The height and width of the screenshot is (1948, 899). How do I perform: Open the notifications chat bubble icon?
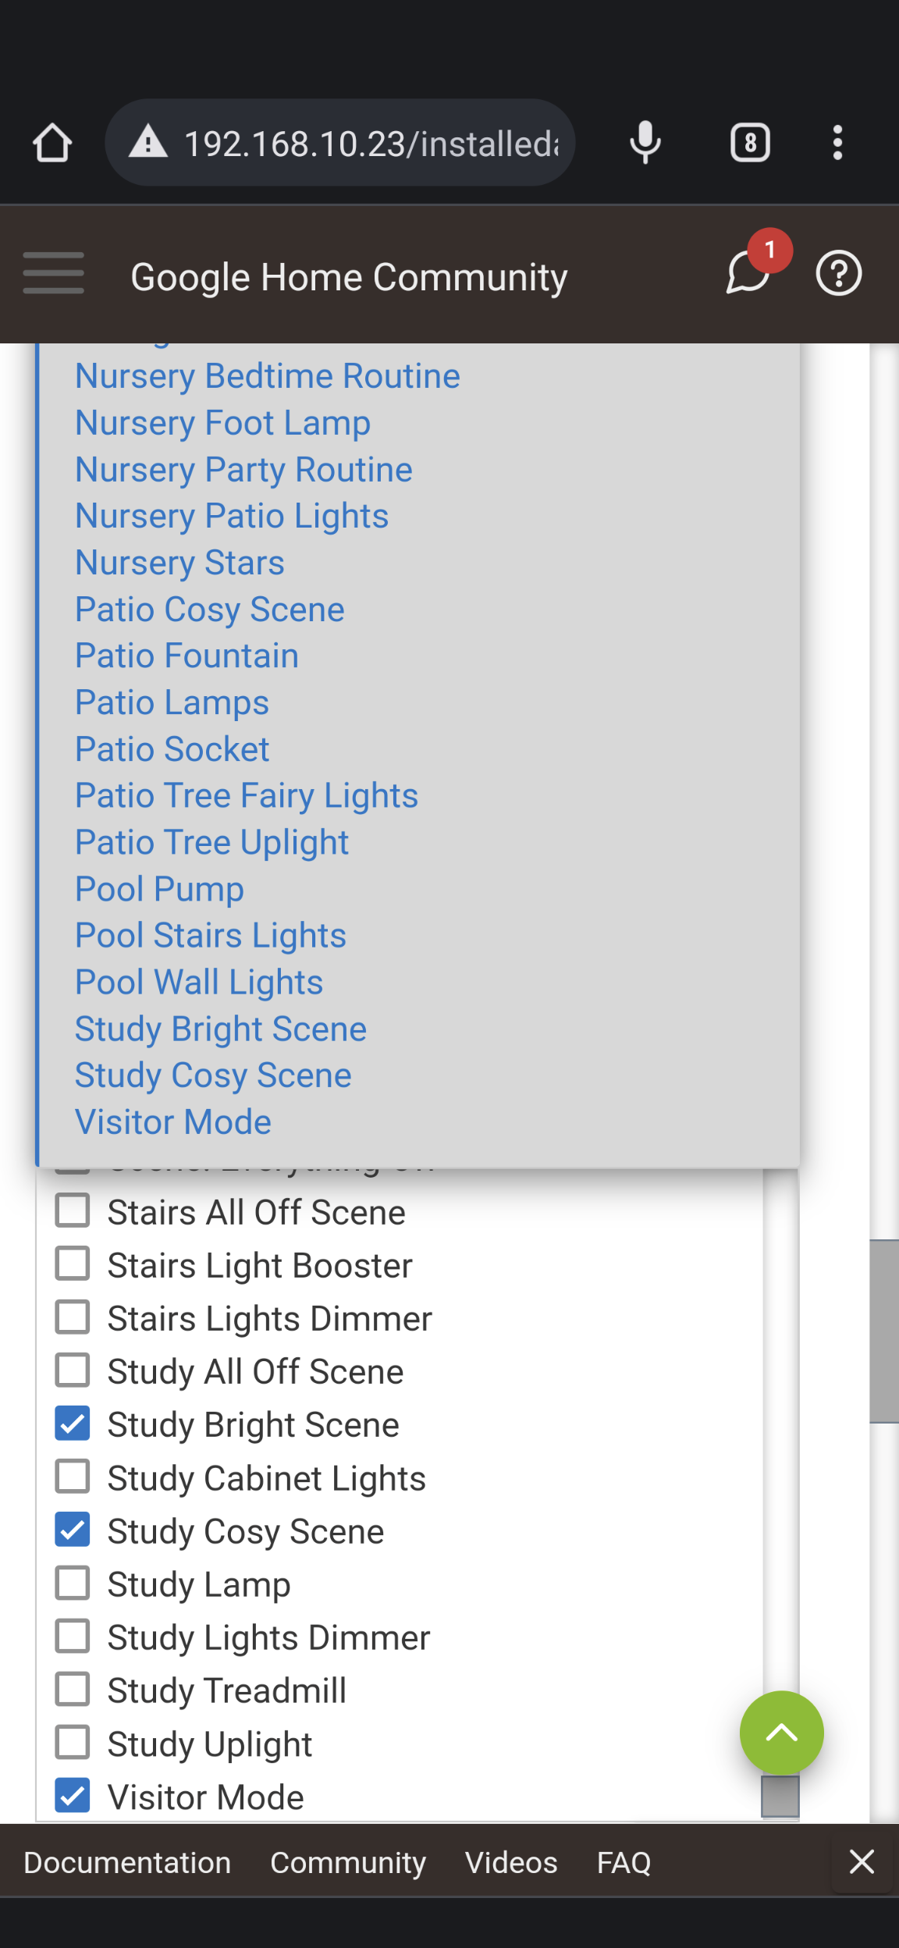pyautogui.click(x=749, y=273)
